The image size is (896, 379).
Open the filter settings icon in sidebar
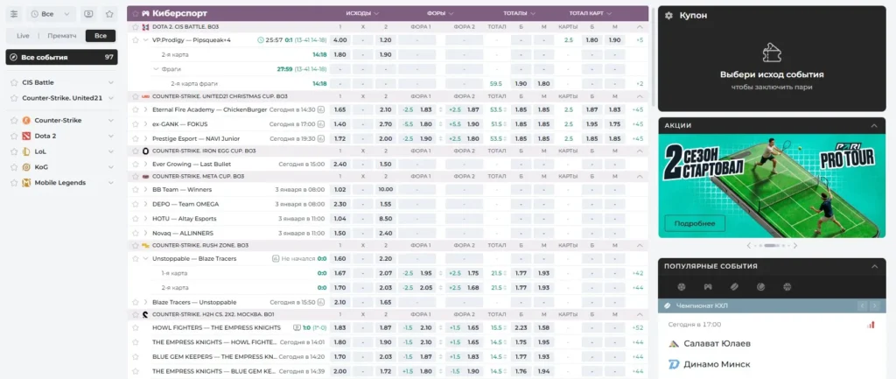click(14, 14)
